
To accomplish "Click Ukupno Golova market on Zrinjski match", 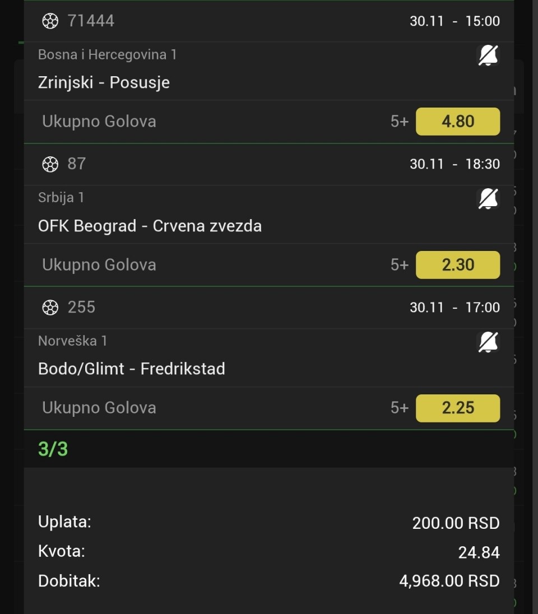I will click(x=99, y=122).
